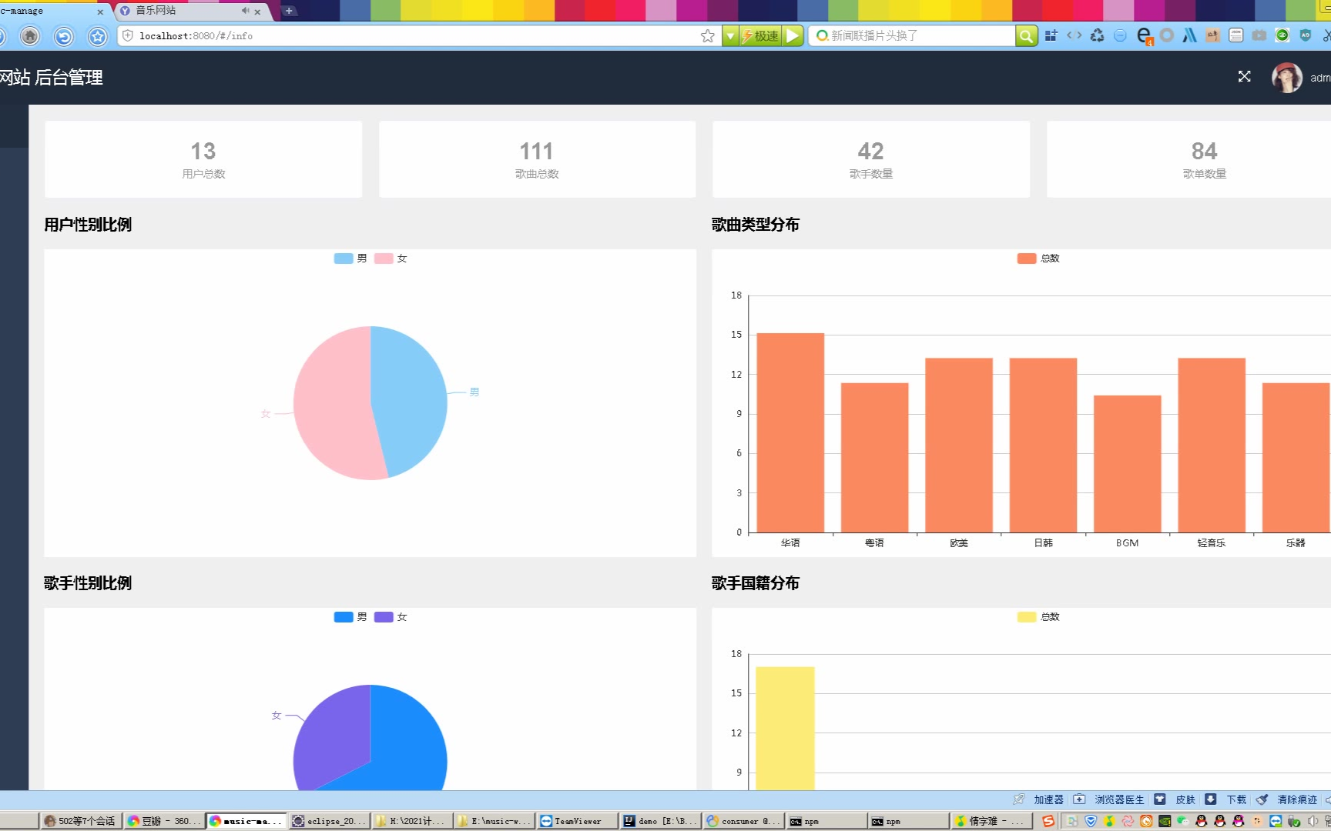This screenshot has width=1331, height=831.
Task: Click 清除痕迹 in the status bar
Action: tap(1296, 799)
